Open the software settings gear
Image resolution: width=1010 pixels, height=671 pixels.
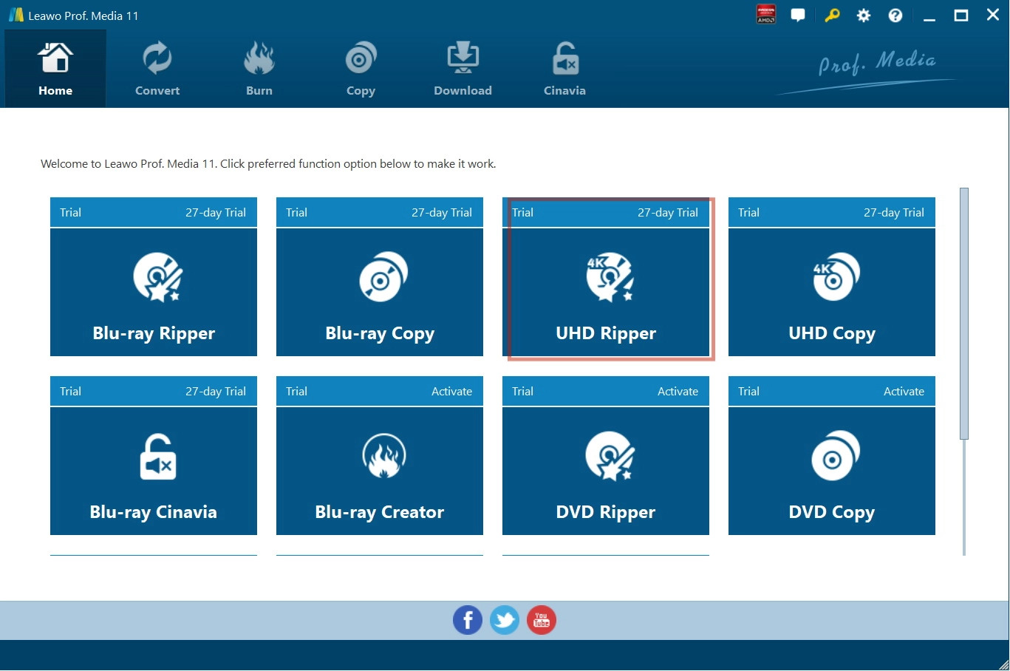863,15
